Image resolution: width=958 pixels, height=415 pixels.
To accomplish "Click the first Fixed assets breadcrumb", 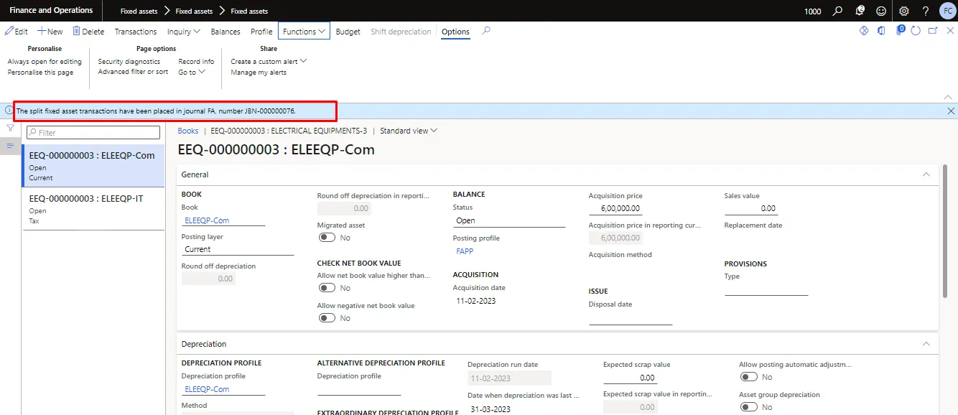I will (139, 11).
